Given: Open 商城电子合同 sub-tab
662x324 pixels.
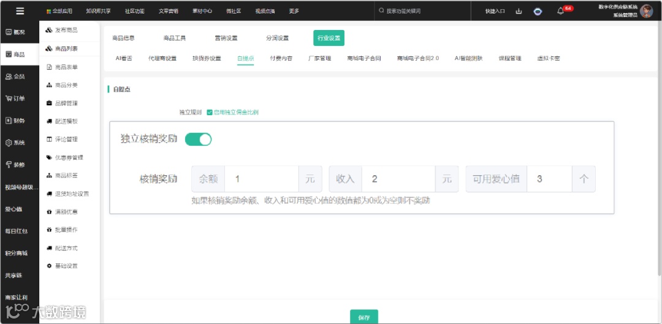Looking at the screenshot, I should [364, 59].
